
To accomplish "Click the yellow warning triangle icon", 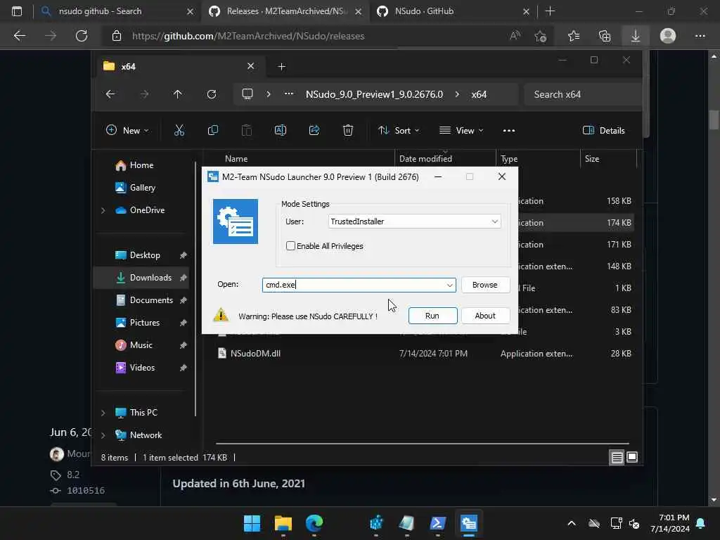I will (x=221, y=314).
